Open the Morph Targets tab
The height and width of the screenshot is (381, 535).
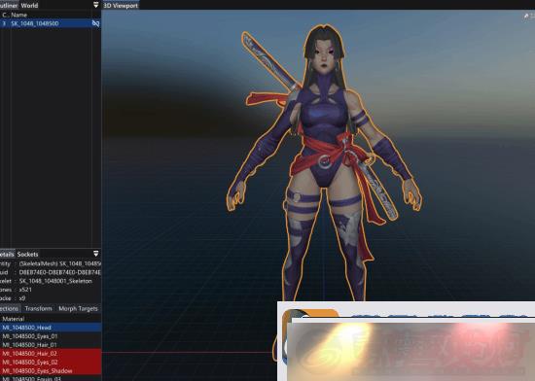click(x=78, y=308)
